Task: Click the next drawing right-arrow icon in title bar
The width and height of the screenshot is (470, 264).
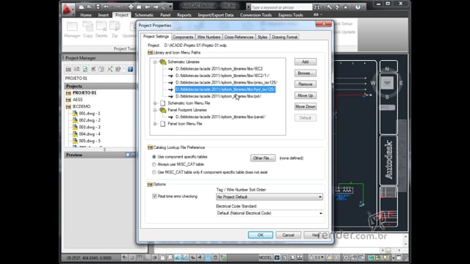Action: [156, 7]
